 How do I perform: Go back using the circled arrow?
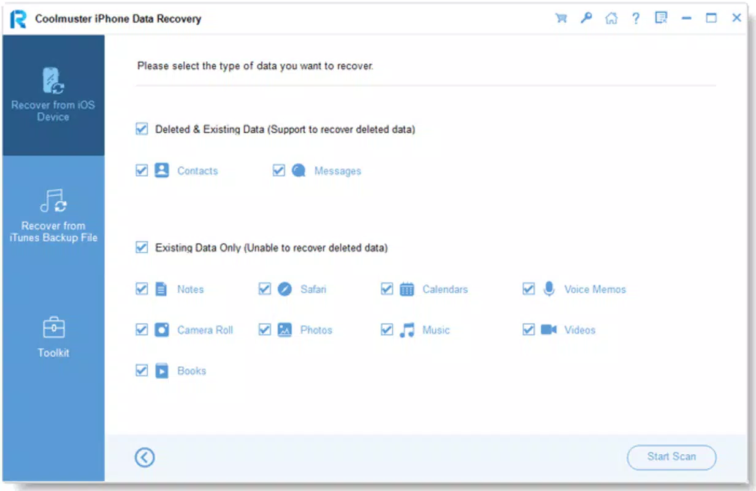(x=145, y=457)
